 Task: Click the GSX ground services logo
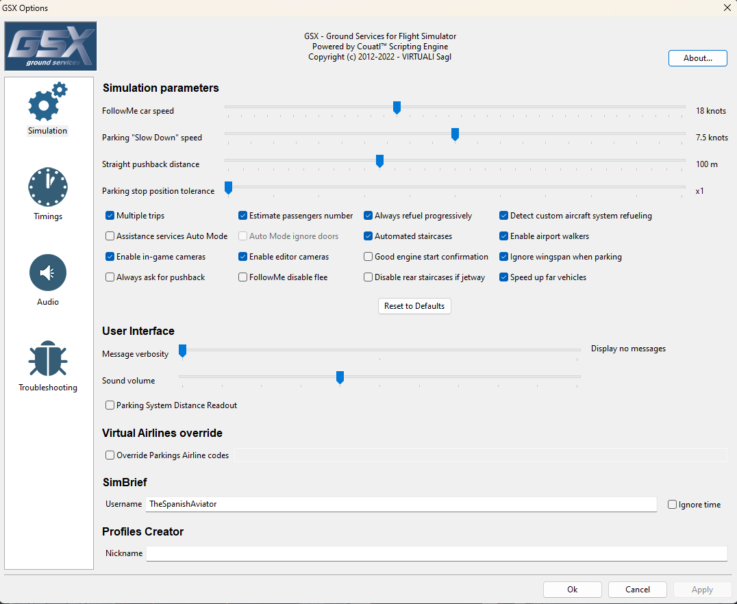[51, 46]
